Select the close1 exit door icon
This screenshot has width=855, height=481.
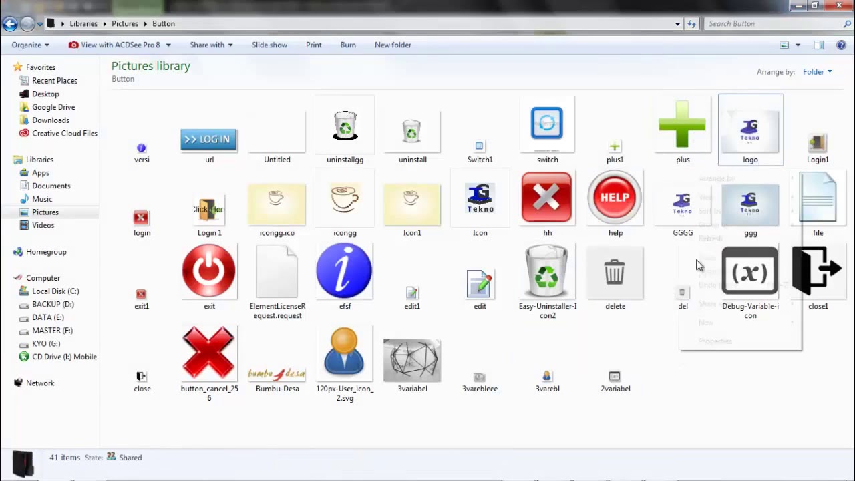click(818, 271)
